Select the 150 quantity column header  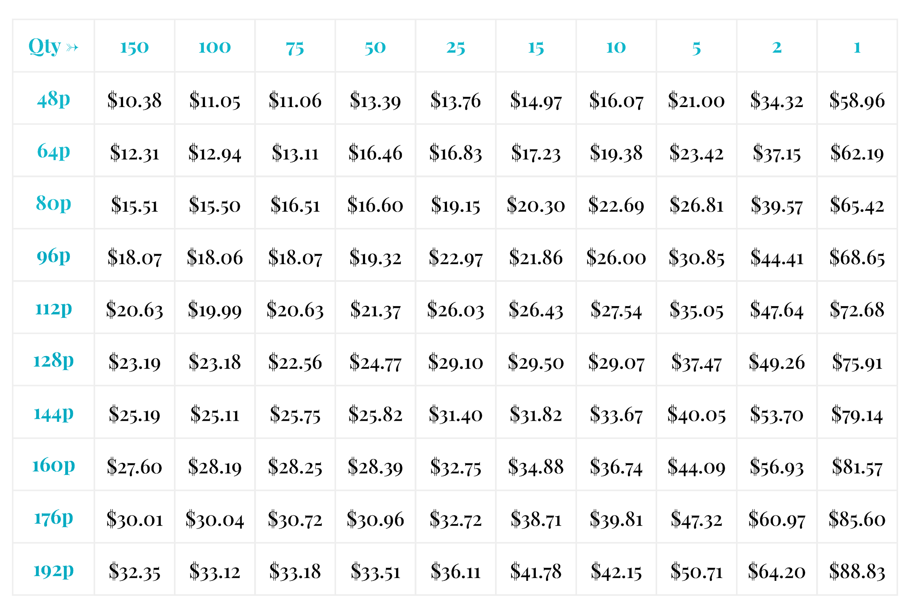coord(134,47)
